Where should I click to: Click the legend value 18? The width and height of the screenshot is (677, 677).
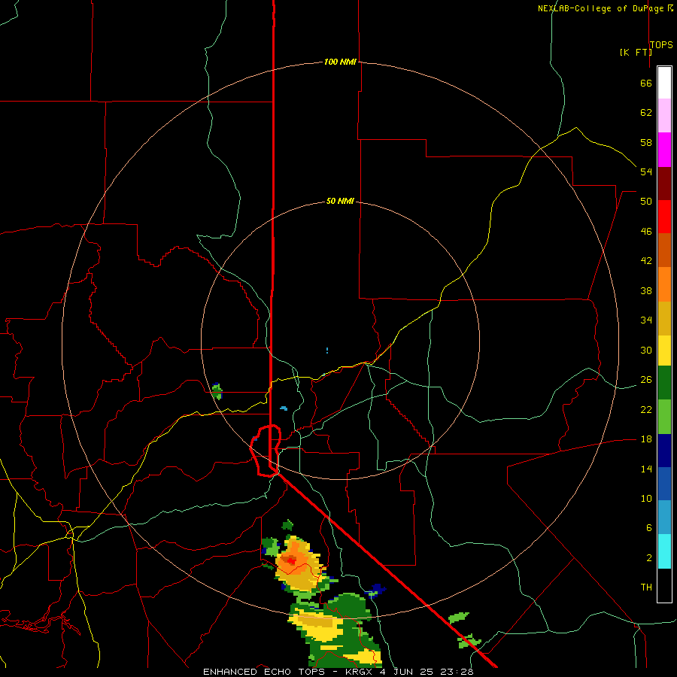click(x=646, y=439)
